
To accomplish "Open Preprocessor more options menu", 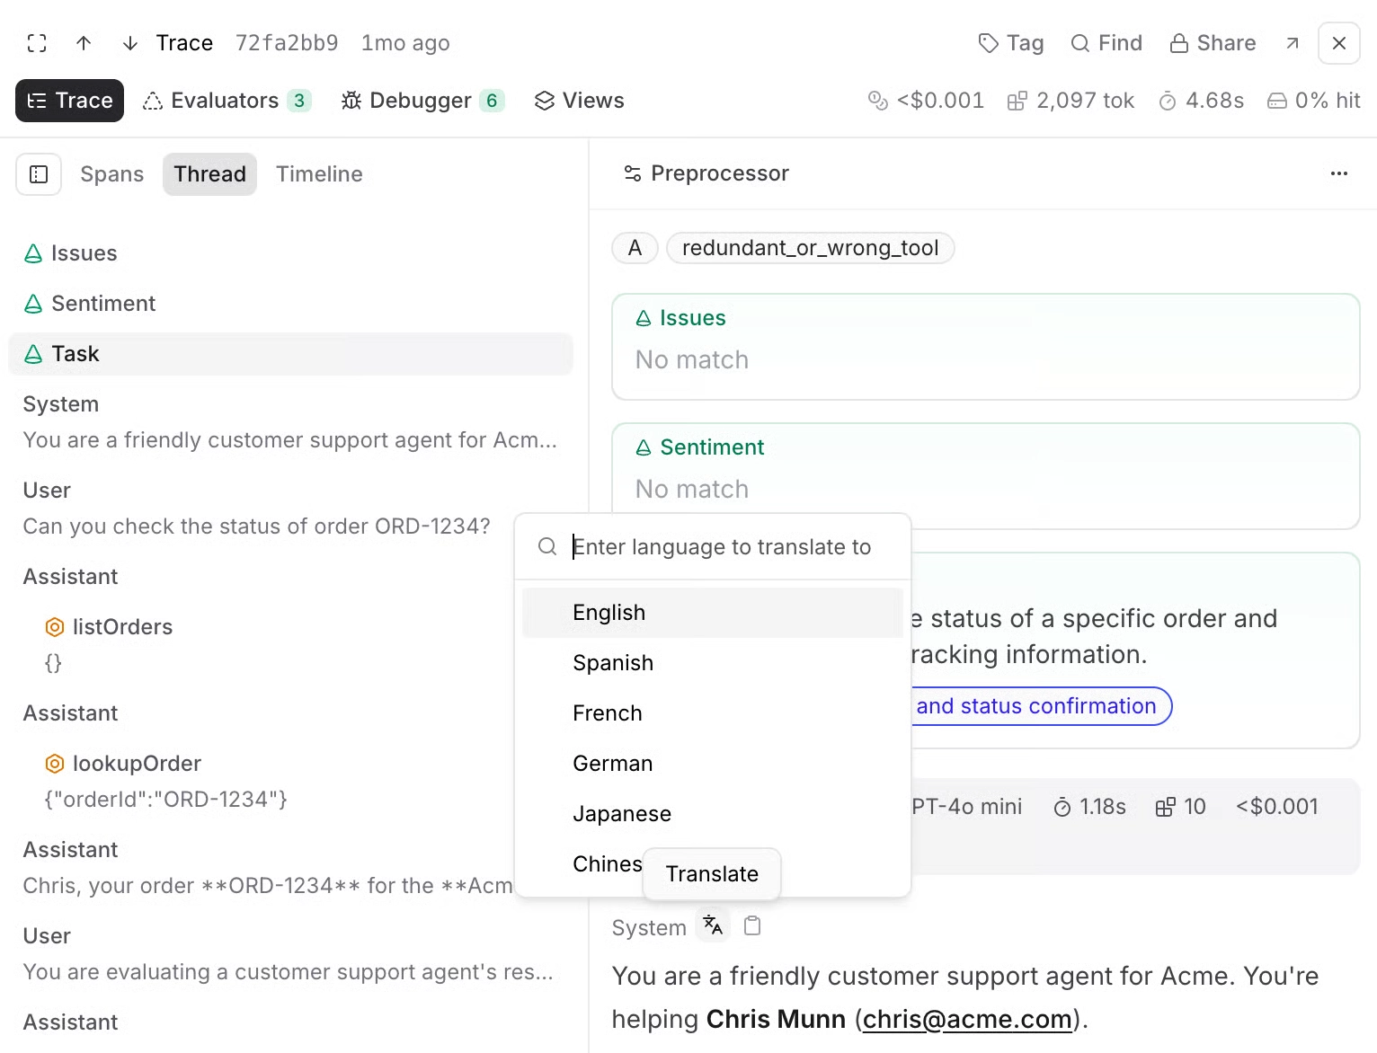I will (x=1339, y=173).
